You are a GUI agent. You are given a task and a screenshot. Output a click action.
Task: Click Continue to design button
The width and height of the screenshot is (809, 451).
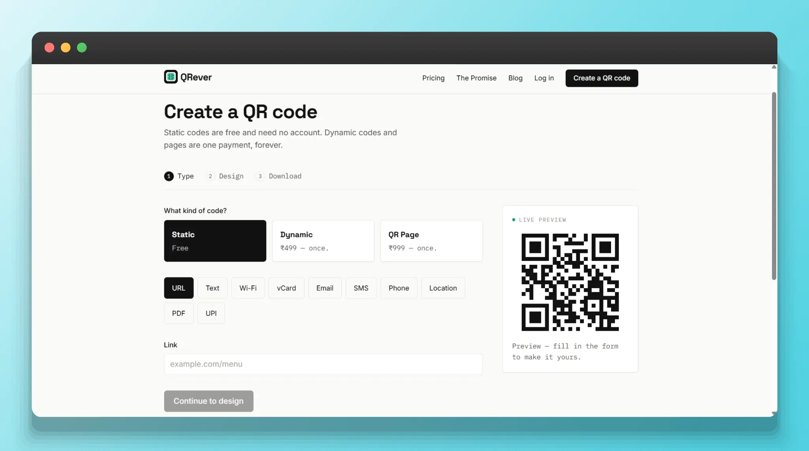[209, 401]
